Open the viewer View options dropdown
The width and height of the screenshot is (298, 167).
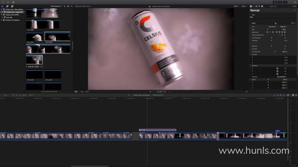coord(244,6)
